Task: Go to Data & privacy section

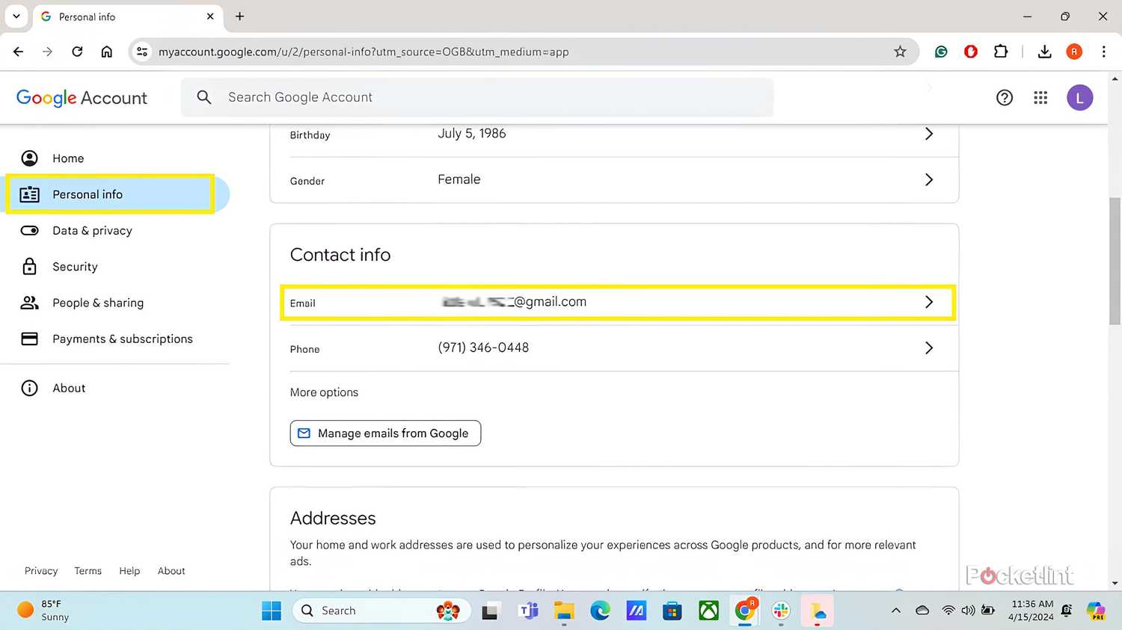Action: [92, 231]
